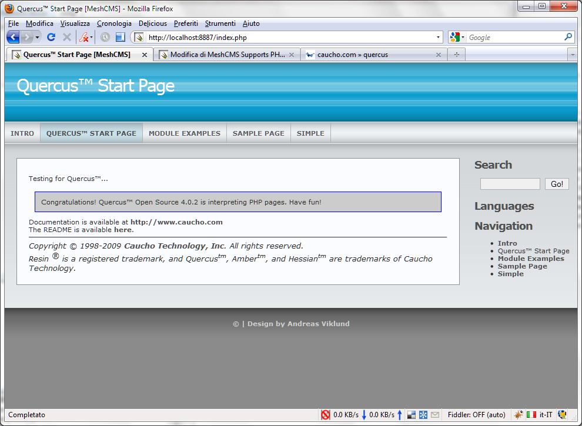Image resolution: width=582 pixels, height=426 pixels.
Task: Open the history clock icon in the toolbar
Action: 105,37
